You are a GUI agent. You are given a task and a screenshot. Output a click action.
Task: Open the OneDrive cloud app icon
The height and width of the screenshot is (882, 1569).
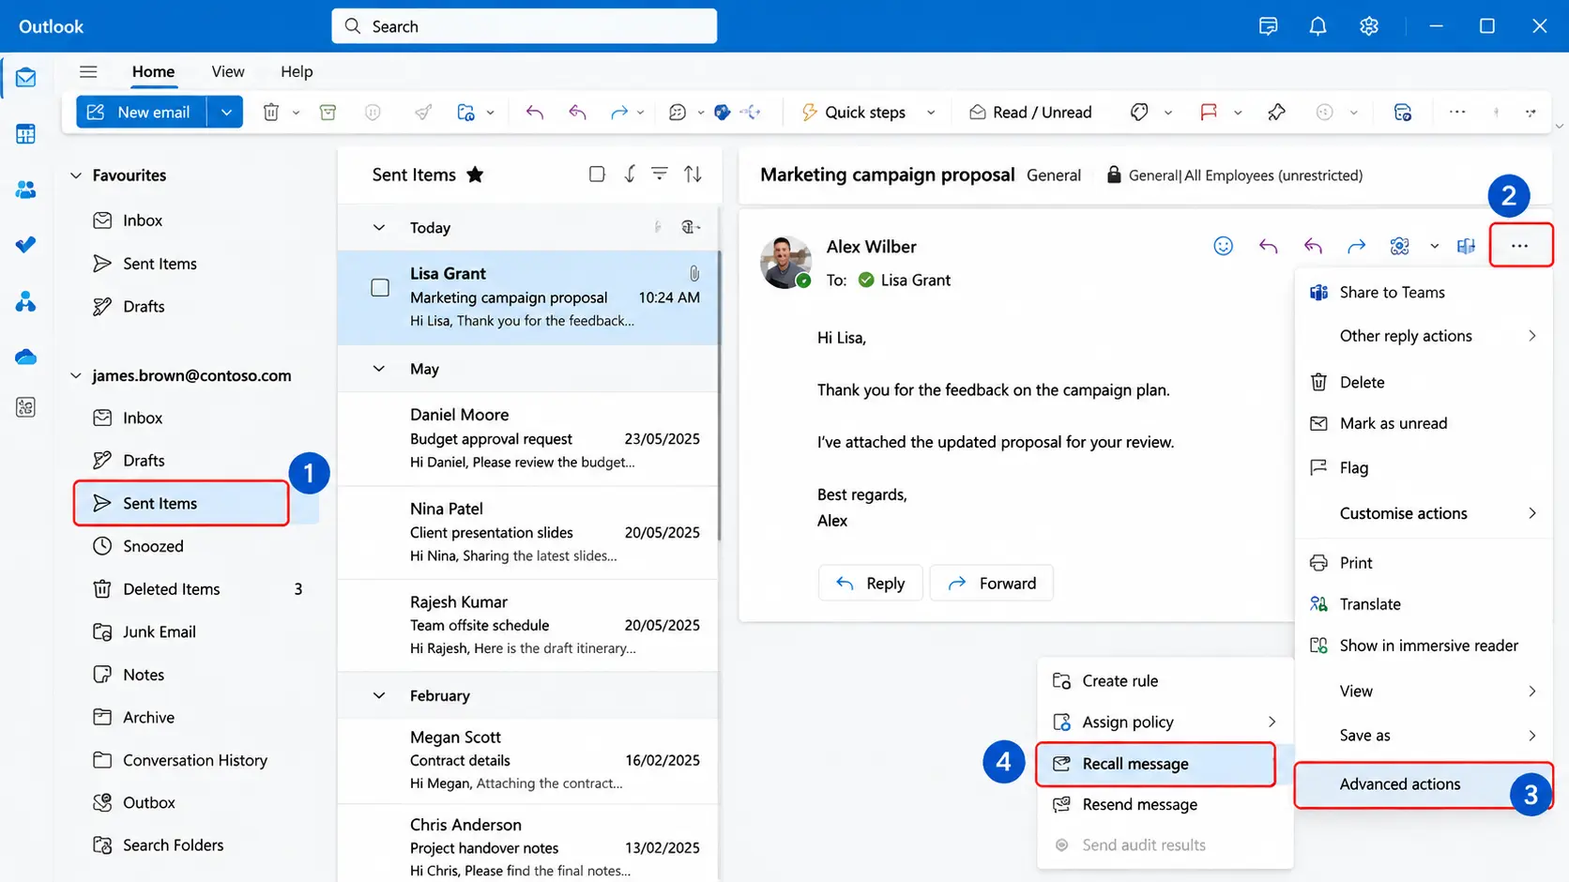[x=25, y=357]
